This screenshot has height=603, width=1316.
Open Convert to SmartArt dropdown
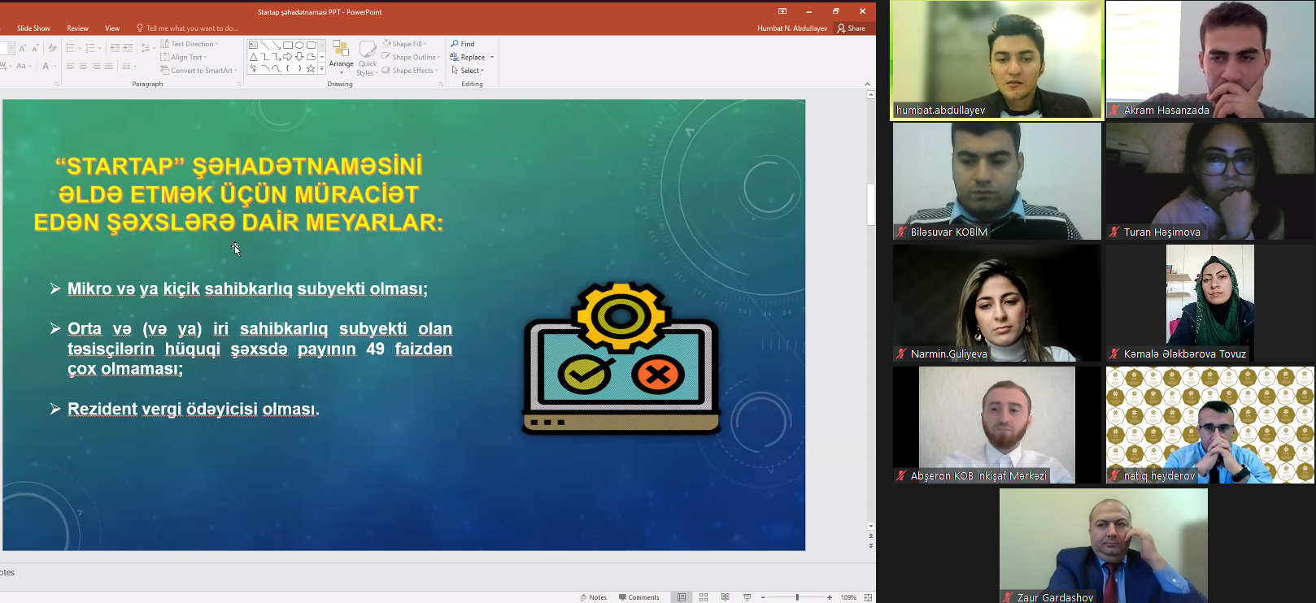[199, 71]
